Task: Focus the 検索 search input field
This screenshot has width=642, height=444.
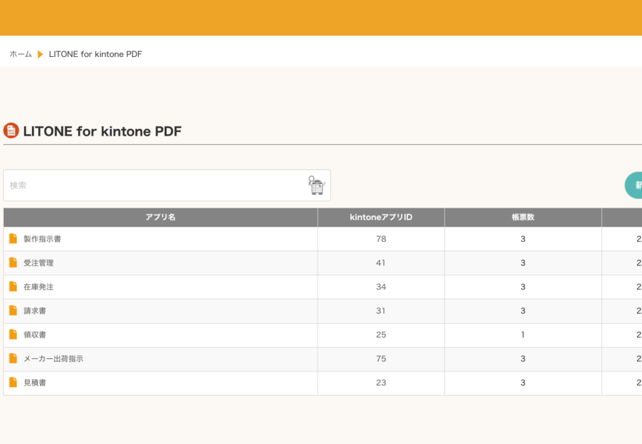Action: (x=167, y=185)
